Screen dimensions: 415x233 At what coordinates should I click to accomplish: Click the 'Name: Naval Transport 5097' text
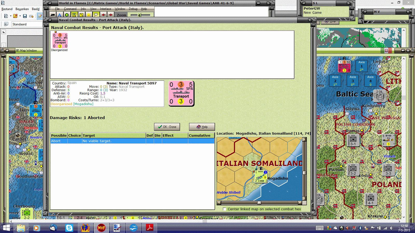(x=132, y=83)
